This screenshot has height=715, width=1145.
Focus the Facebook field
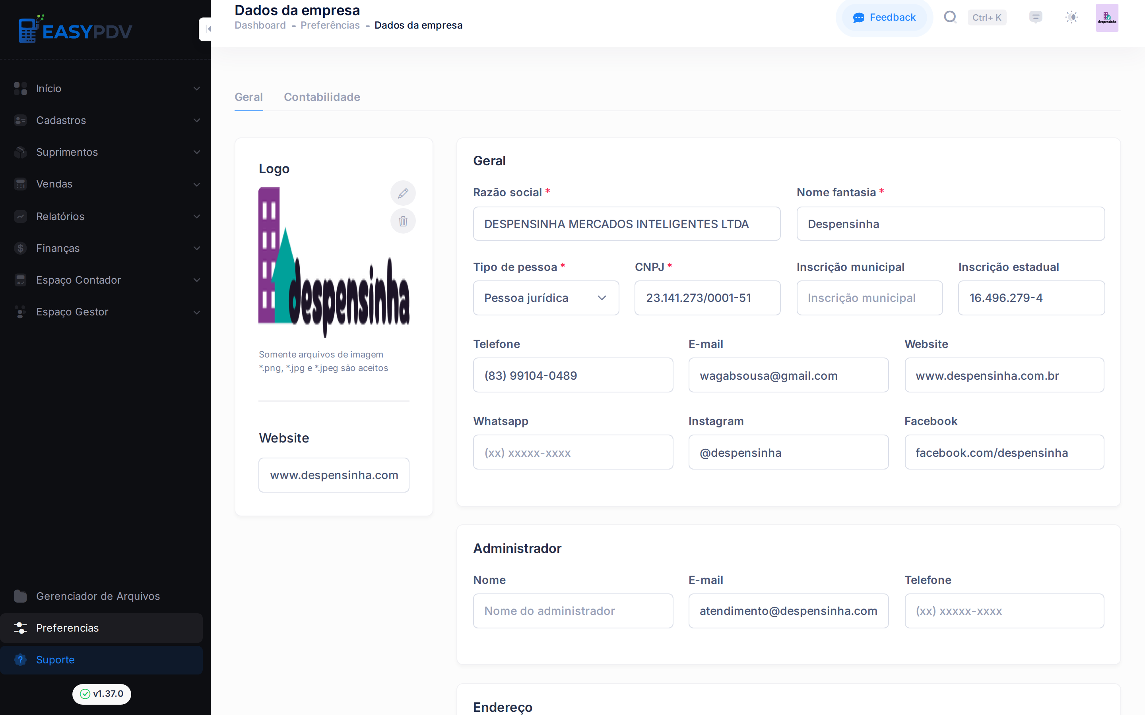(1004, 452)
